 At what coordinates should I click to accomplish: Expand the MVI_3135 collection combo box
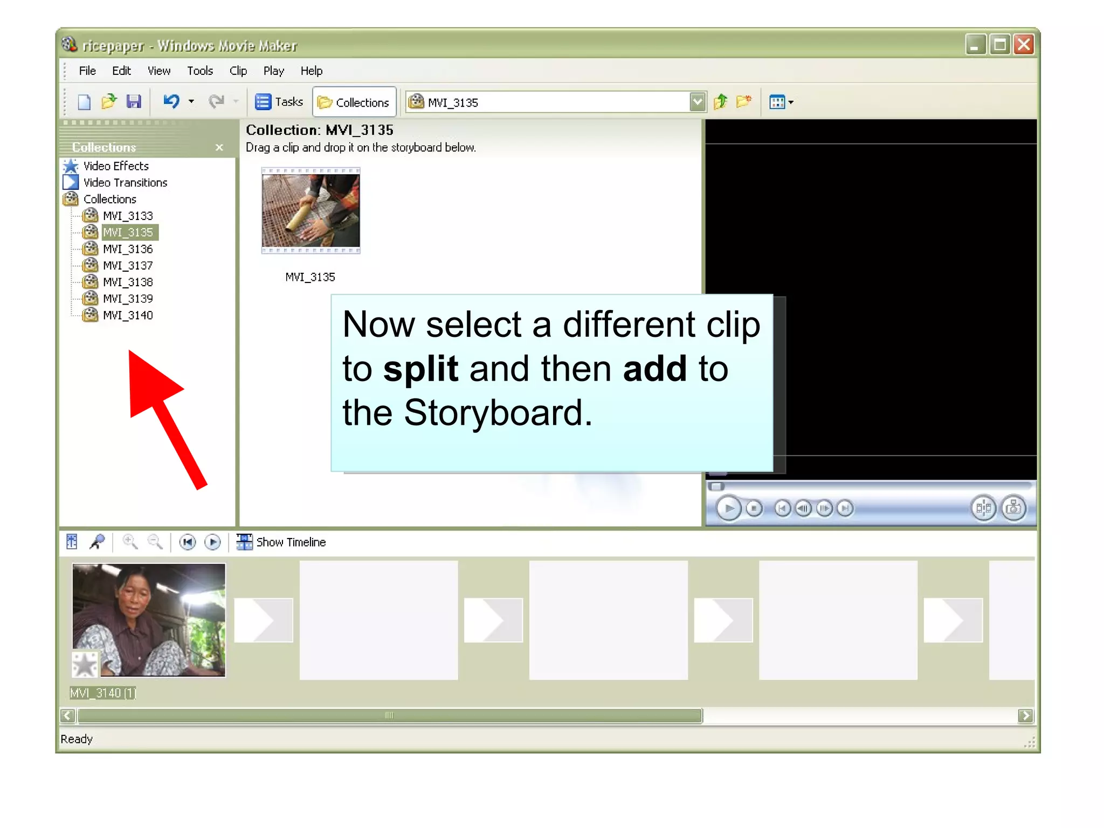(698, 102)
